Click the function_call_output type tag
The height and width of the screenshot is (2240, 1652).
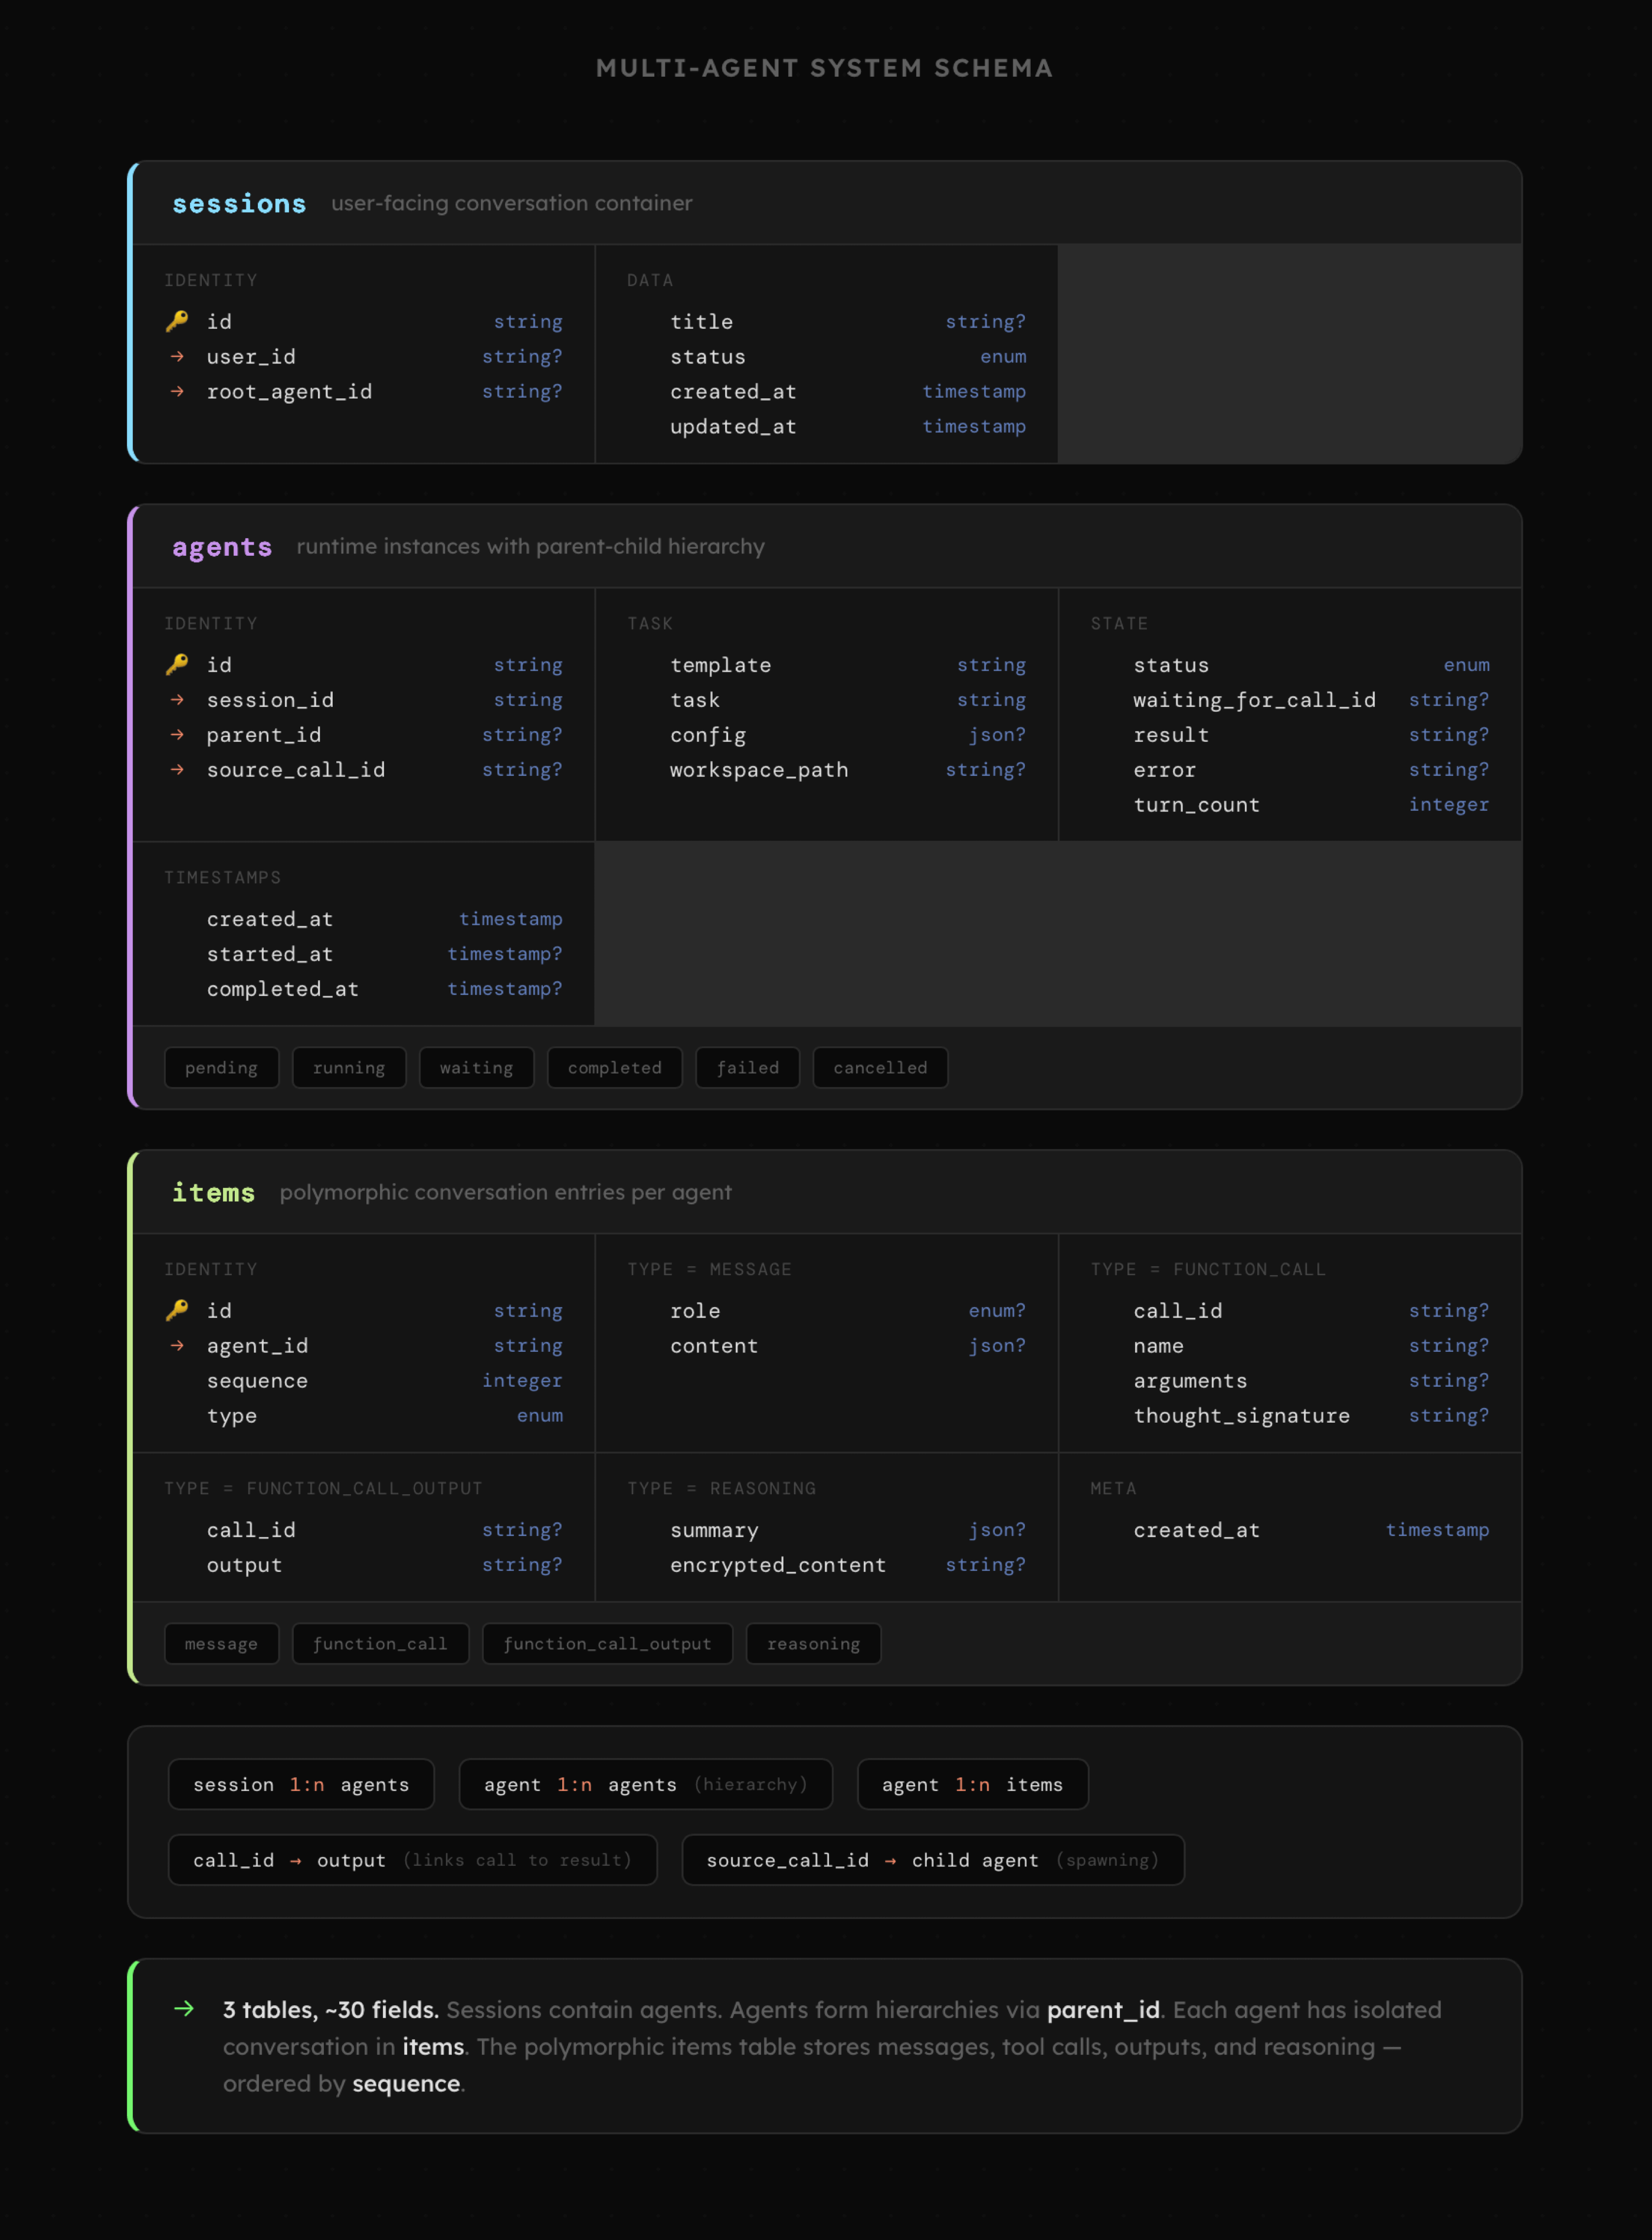coord(607,1644)
